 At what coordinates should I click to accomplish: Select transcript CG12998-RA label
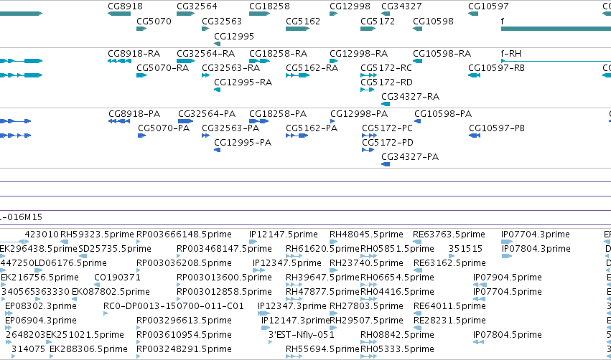[358, 53]
